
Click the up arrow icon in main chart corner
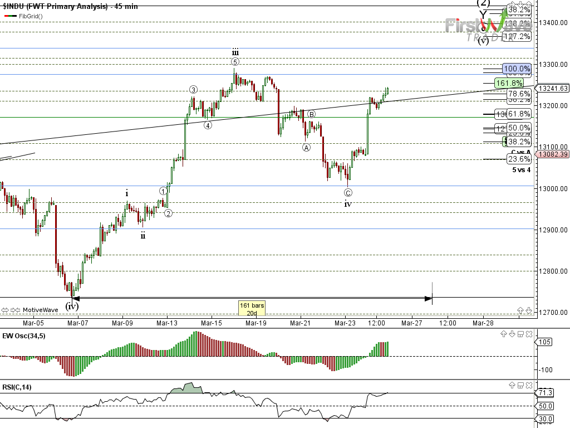tap(520, 310)
